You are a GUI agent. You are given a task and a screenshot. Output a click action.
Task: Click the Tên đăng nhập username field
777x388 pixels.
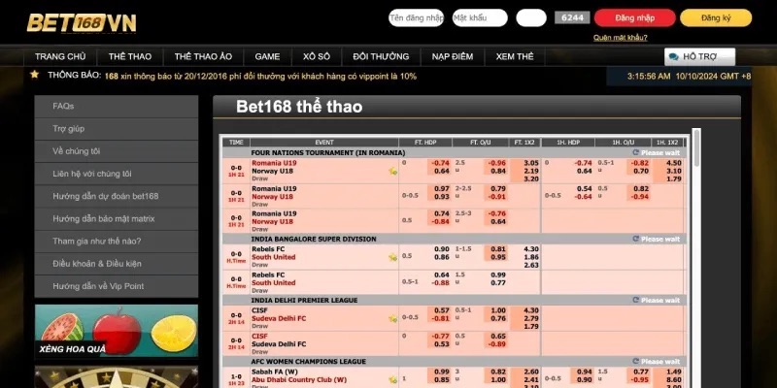coord(416,17)
